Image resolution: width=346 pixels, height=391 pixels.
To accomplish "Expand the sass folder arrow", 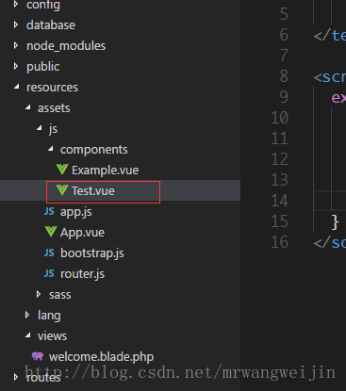I will pyautogui.click(x=39, y=294).
